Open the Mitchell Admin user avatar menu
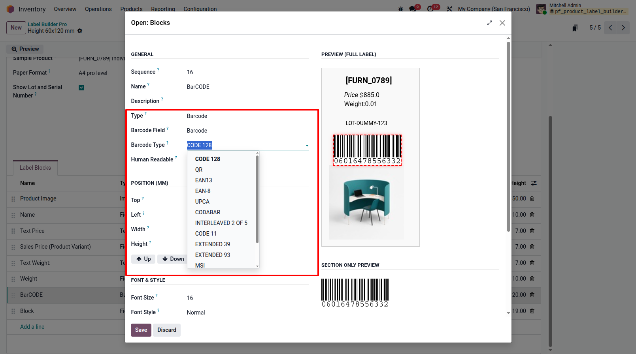Viewport: 636px width, 354px height. (541, 9)
